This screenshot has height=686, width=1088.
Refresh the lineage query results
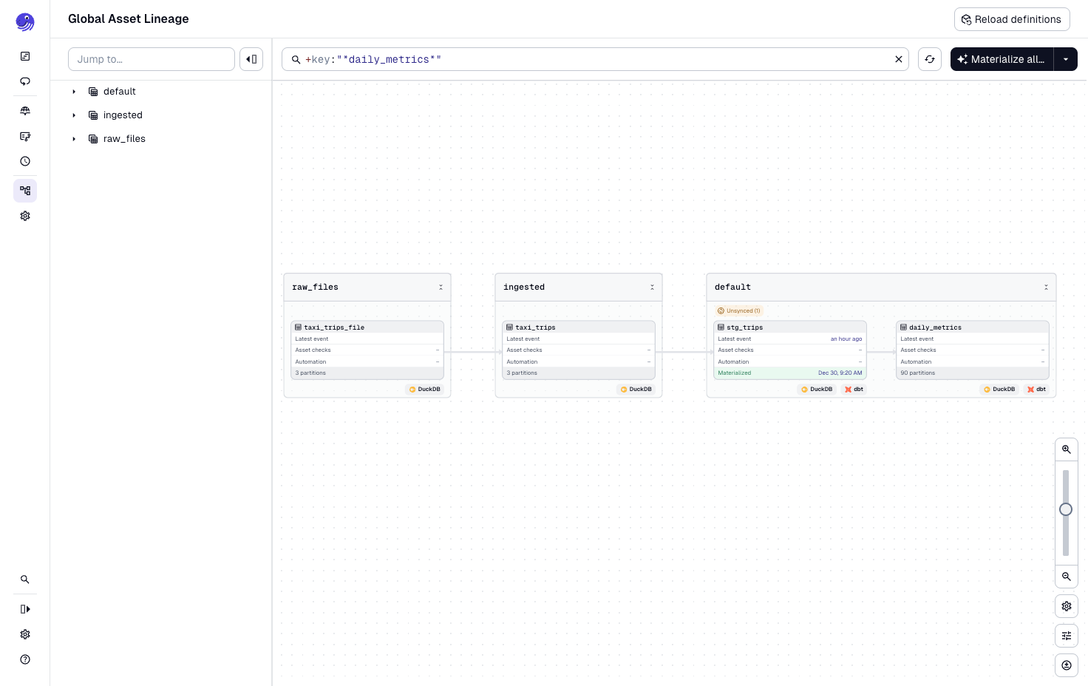point(930,59)
